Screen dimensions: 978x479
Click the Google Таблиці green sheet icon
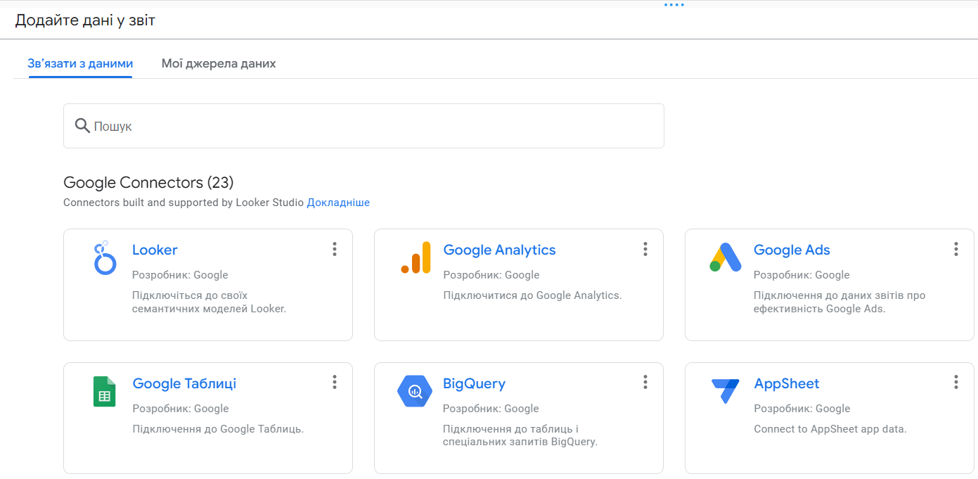click(104, 391)
